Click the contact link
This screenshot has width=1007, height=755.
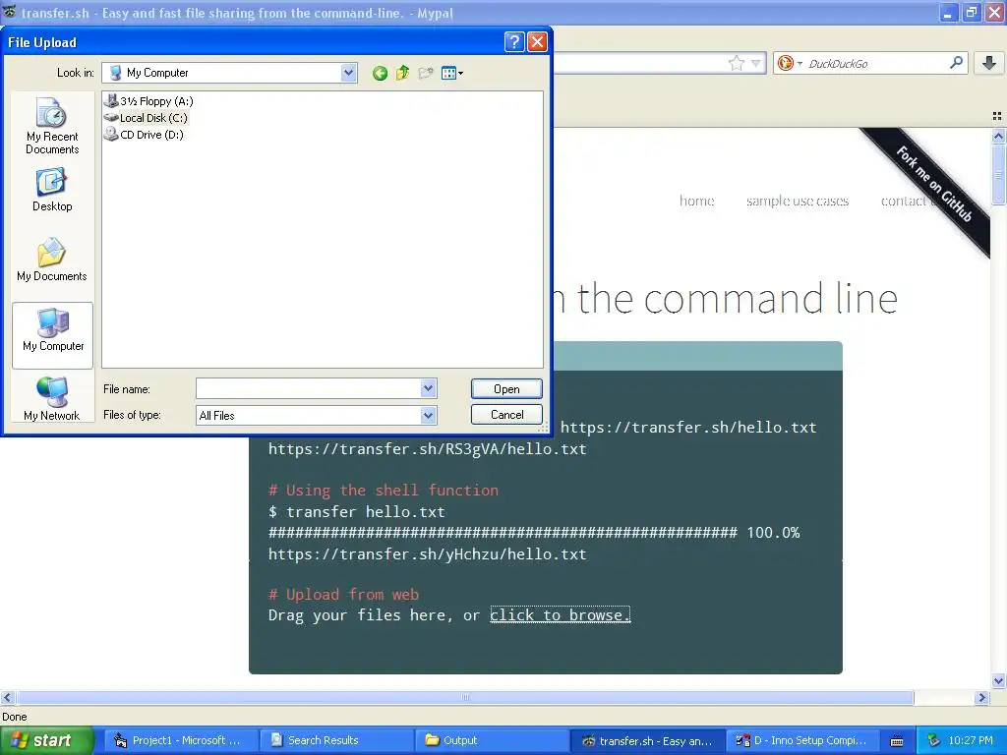click(x=903, y=201)
